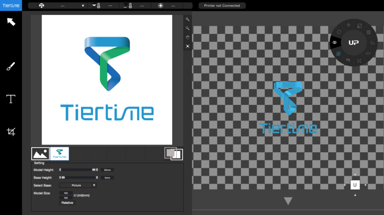
Task: Open the printer selection dropdown
Action: 62,6
